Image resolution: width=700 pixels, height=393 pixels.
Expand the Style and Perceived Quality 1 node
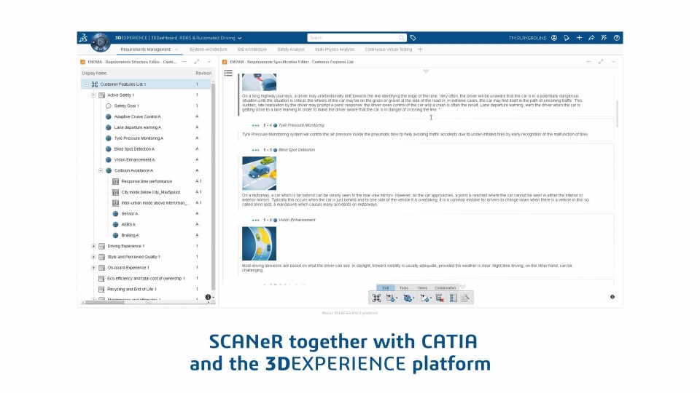[94, 257]
